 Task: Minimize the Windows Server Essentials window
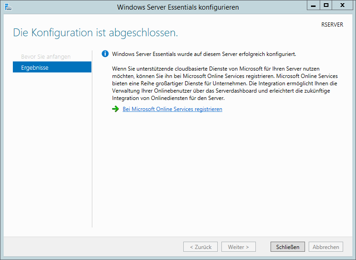tap(313, 6)
